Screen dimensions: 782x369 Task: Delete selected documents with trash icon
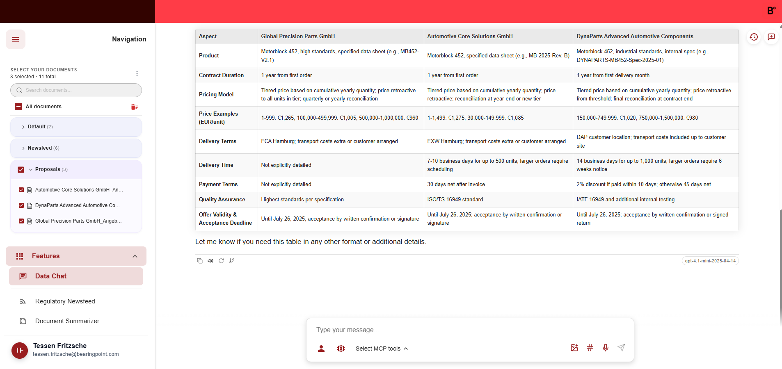[x=134, y=107]
